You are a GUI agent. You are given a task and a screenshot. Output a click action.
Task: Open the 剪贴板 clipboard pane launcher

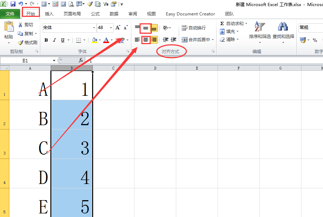click(x=37, y=51)
